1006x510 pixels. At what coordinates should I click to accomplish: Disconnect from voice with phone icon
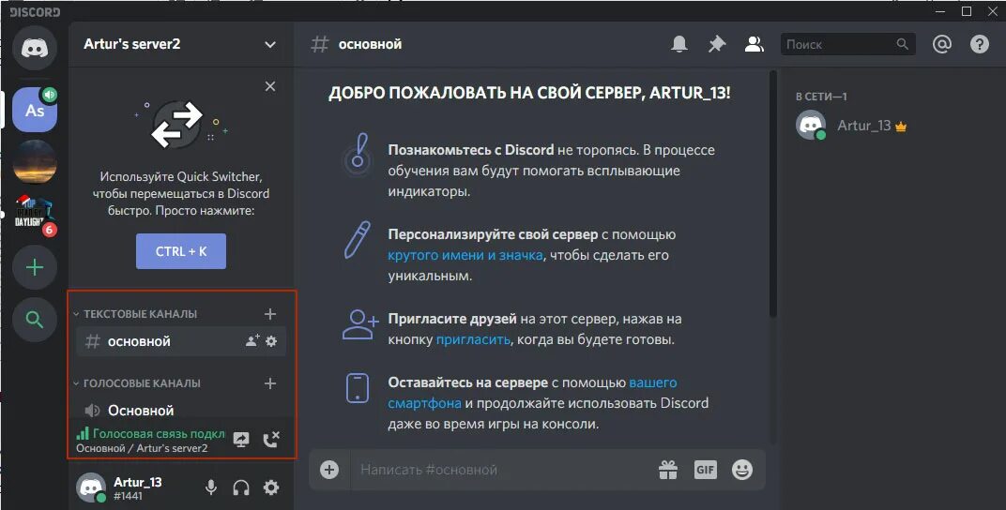click(x=271, y=440)
